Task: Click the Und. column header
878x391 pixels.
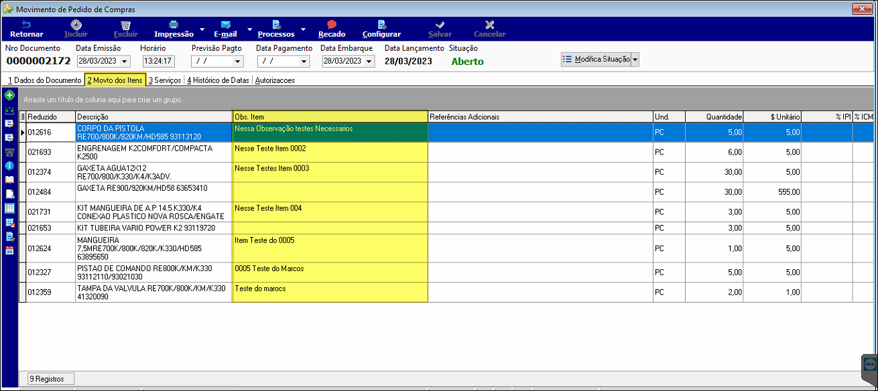Action: pos(669,116)
